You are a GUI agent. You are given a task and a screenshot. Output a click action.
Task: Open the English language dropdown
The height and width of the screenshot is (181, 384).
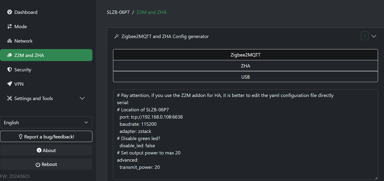point(46,123)
